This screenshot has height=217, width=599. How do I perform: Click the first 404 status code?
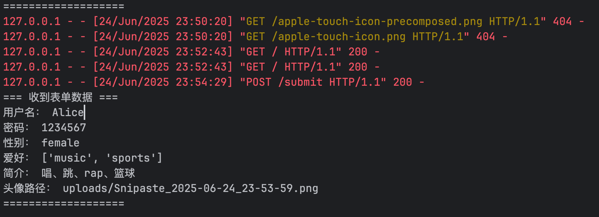coord(562,22)
